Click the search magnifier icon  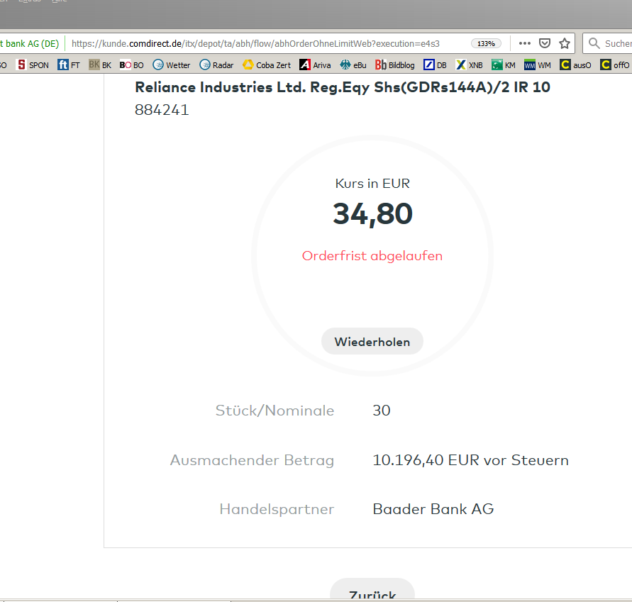[594, 43]
